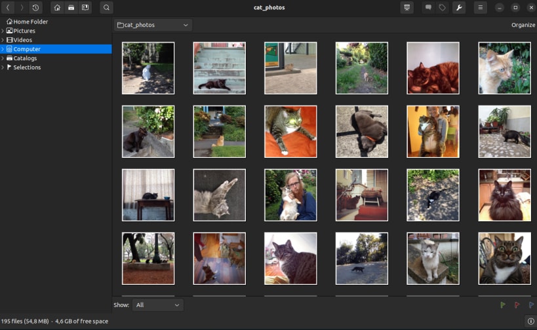Toggle the properties info panel button

530,321
